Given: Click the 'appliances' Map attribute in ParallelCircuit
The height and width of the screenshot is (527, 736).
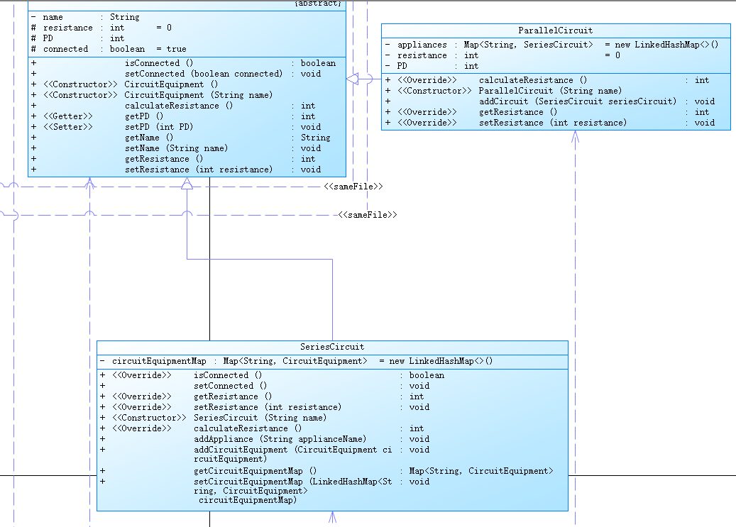Looking at the screenshot, I should tap(551, 45).
